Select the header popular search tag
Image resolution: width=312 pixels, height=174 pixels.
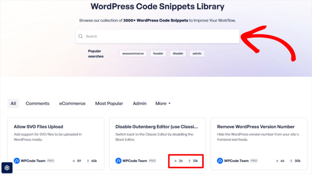click(158, 53)
